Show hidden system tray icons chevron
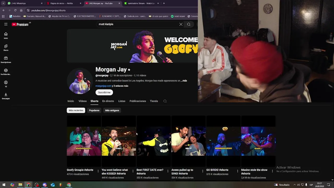This screenshot has width=334, height=188. pyautogui.click(x=295, y=185)
